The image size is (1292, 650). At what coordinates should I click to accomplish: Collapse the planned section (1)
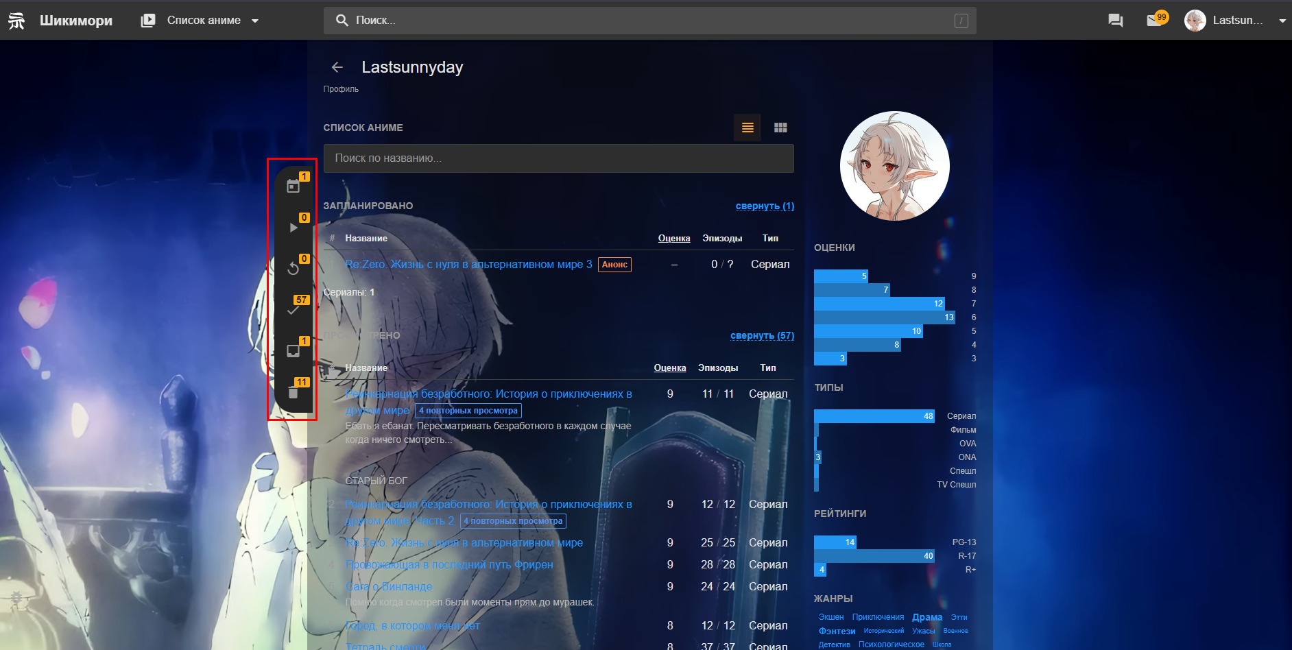point(765,206)
